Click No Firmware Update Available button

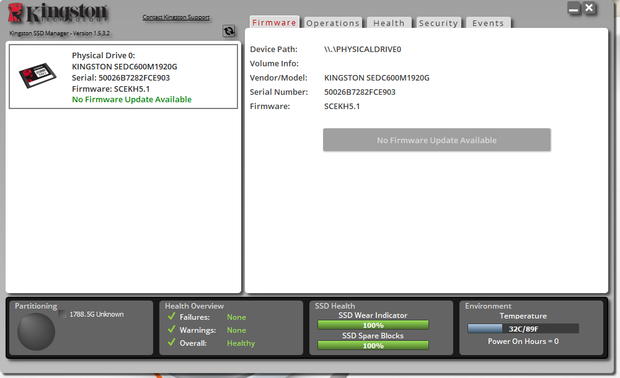437,140
